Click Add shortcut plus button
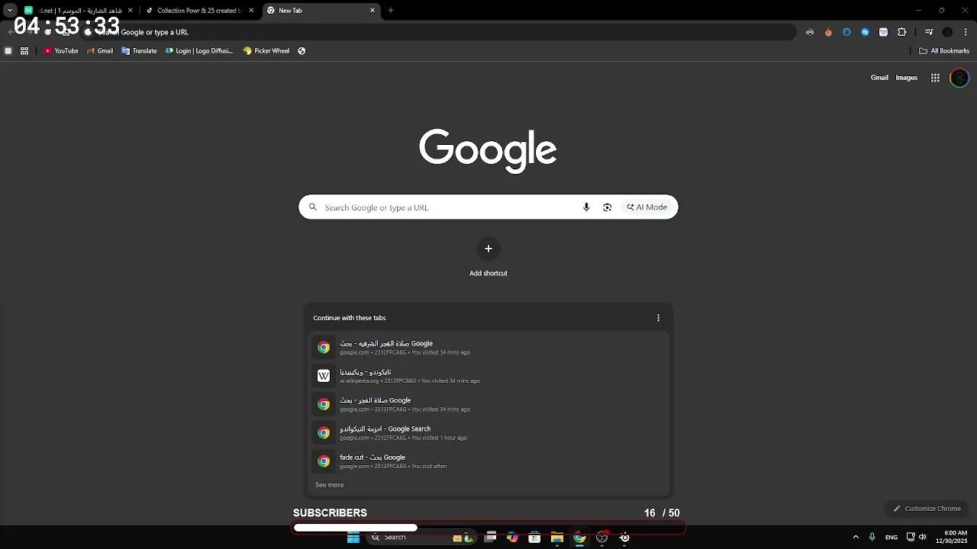The image size is (977, 549). point(488,249)
